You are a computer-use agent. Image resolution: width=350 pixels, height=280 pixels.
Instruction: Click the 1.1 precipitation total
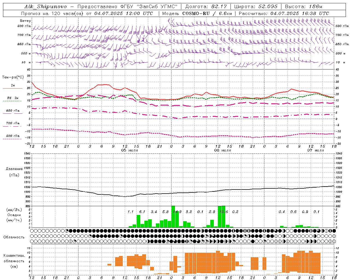130,212
